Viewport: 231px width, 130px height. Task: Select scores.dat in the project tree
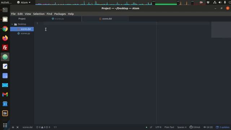tap(22, 29)
